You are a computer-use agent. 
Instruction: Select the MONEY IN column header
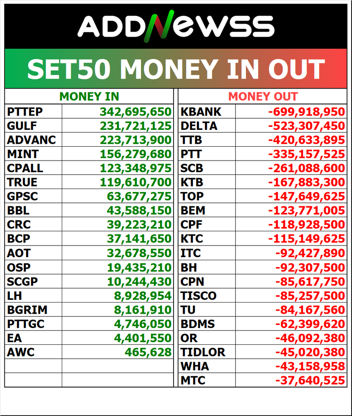[89, 97]
